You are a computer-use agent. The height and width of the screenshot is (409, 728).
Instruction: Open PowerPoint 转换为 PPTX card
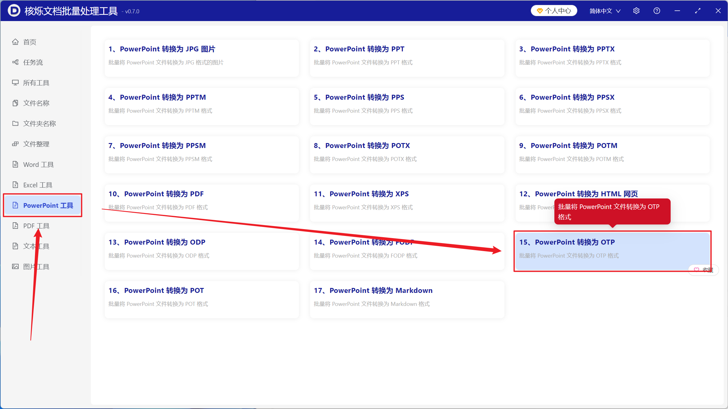click(x=612, y=58)
